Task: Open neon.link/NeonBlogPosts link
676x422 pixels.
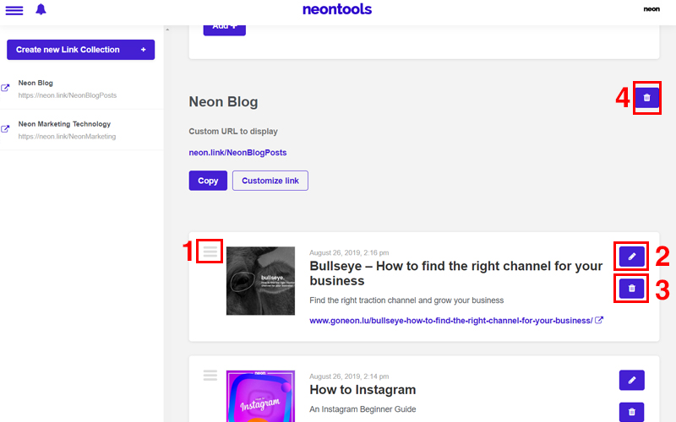Action: (x=237, y=153)
